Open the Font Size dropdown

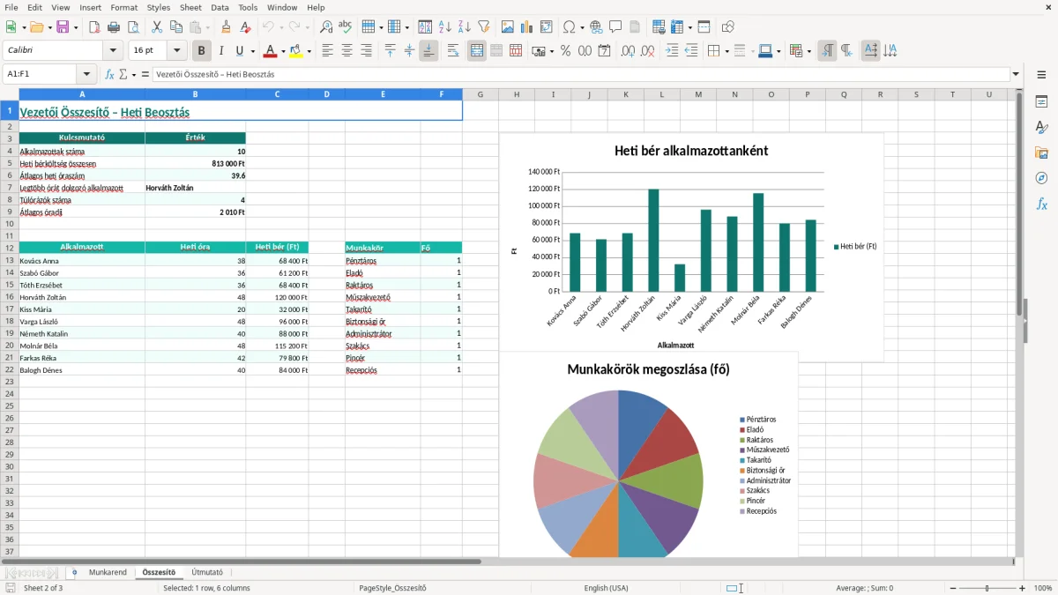[177, 51]
